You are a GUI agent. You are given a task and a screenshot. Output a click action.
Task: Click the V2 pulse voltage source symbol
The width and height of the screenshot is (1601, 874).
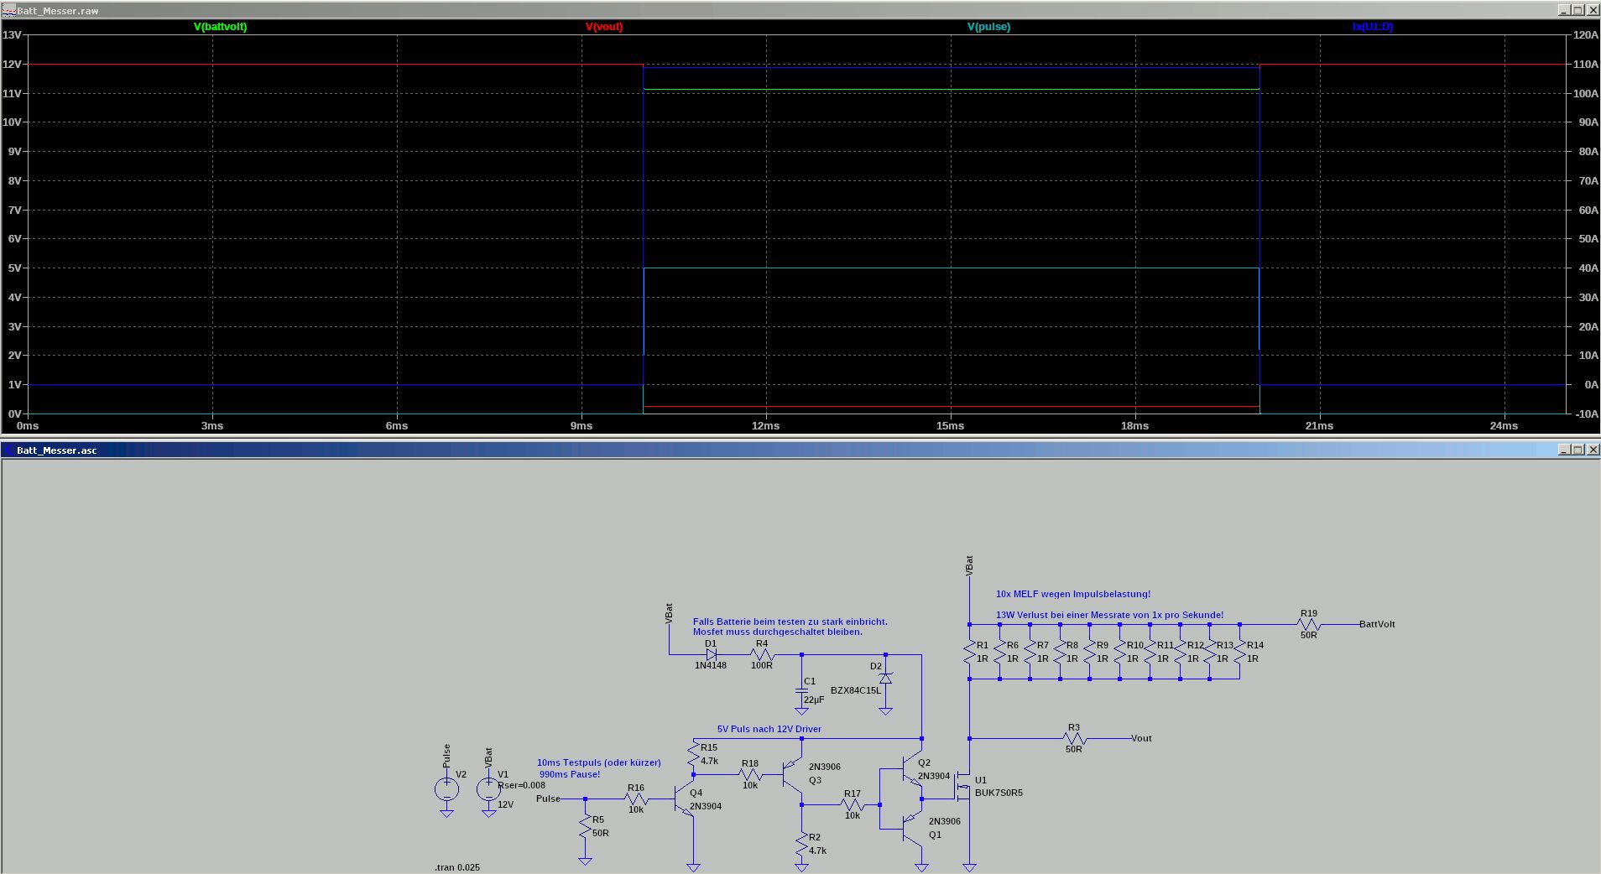point(446,788)
